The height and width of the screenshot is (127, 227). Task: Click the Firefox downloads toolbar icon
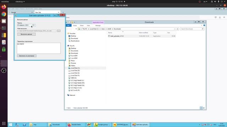[x=220, y=17]
